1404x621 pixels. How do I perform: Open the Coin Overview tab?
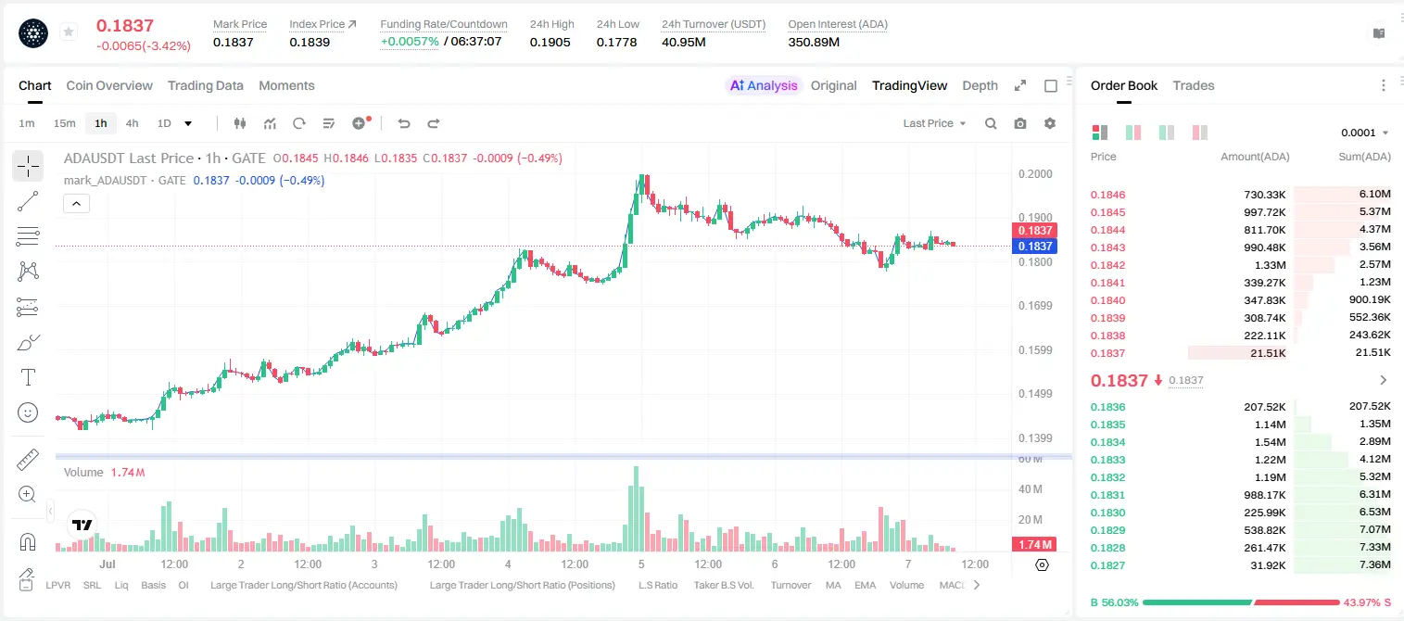click(x=109, y=85)
